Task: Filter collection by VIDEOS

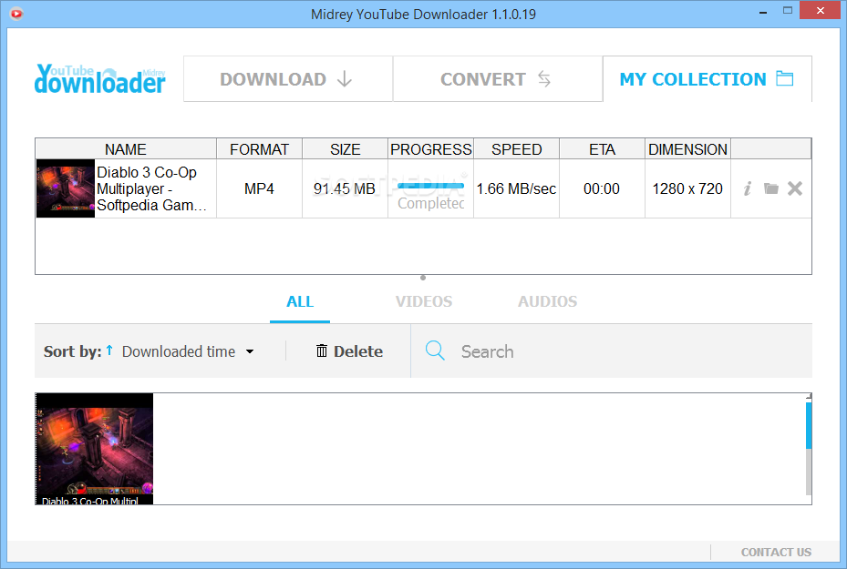Action: (423, 301)
